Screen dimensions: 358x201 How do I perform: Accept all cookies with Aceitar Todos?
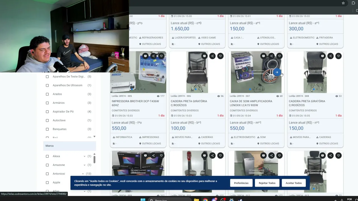pos(294,183)
